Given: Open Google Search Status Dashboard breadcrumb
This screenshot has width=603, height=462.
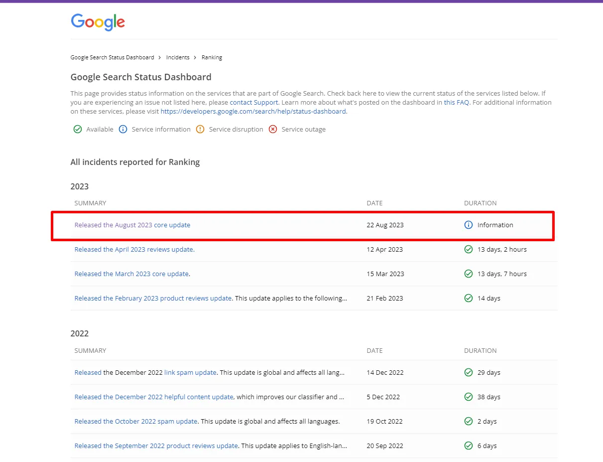Looking at the screenshot, I should click(x=112, y=57).
